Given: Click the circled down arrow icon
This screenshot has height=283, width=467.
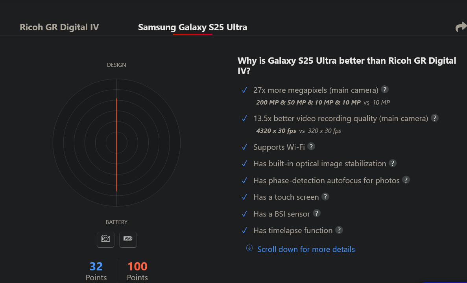Looking at the screenshot, I should 249,248.
